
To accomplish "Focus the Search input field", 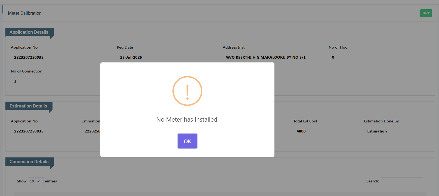I will pyautogui.click(x=402, y=181).
